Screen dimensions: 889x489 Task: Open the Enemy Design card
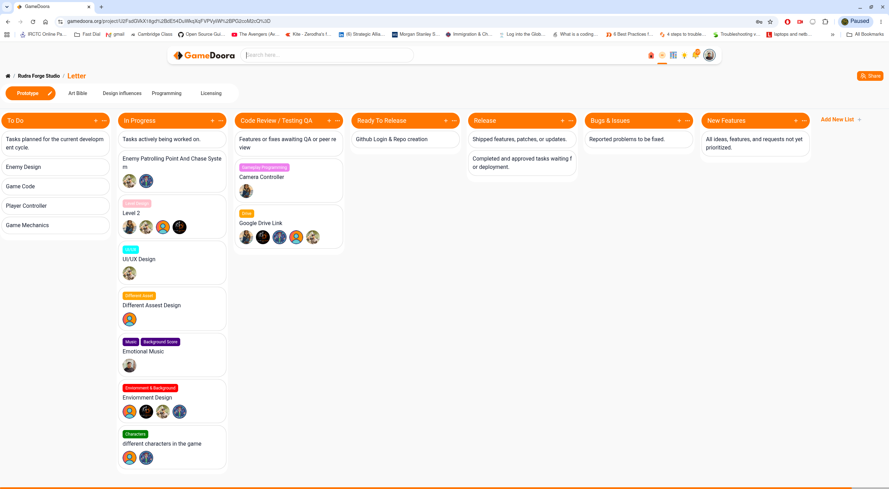(x=56, y=167)
